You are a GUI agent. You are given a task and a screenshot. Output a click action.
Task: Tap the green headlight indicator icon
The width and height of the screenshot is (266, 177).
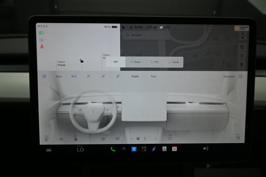pyautogui.click(x=41, y=33)
